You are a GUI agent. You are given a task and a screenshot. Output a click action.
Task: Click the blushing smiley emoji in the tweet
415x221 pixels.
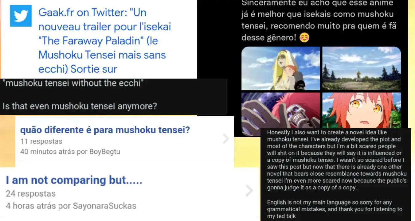click(x=304, y=38)
